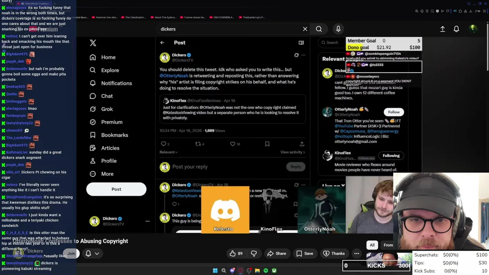489x275 pixels.
Task: Open File Explorer from the taskbar
Action: (257, 270)
